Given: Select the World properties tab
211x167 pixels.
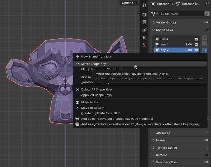Looking at the screenshot, I should point(144,45).
